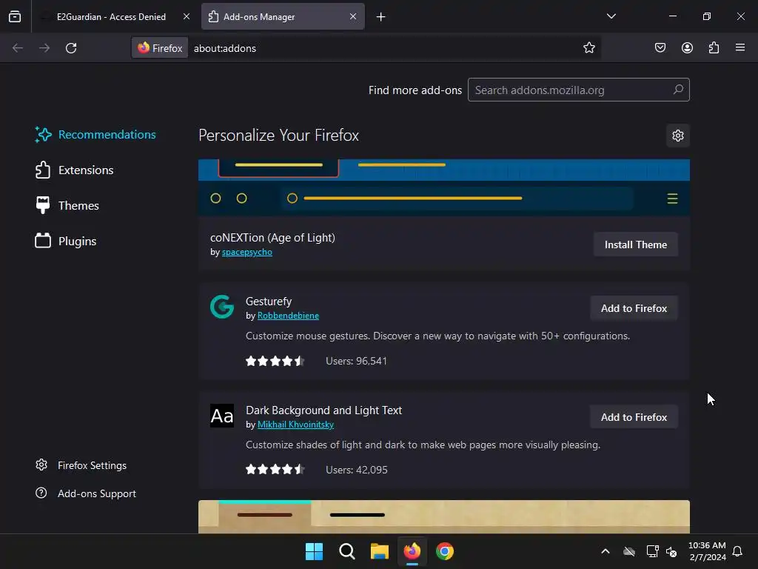Close the Add-ons Manager tab

[x=353, y=16]
